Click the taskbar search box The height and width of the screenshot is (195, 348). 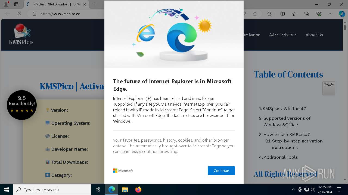tap(52, 190)
